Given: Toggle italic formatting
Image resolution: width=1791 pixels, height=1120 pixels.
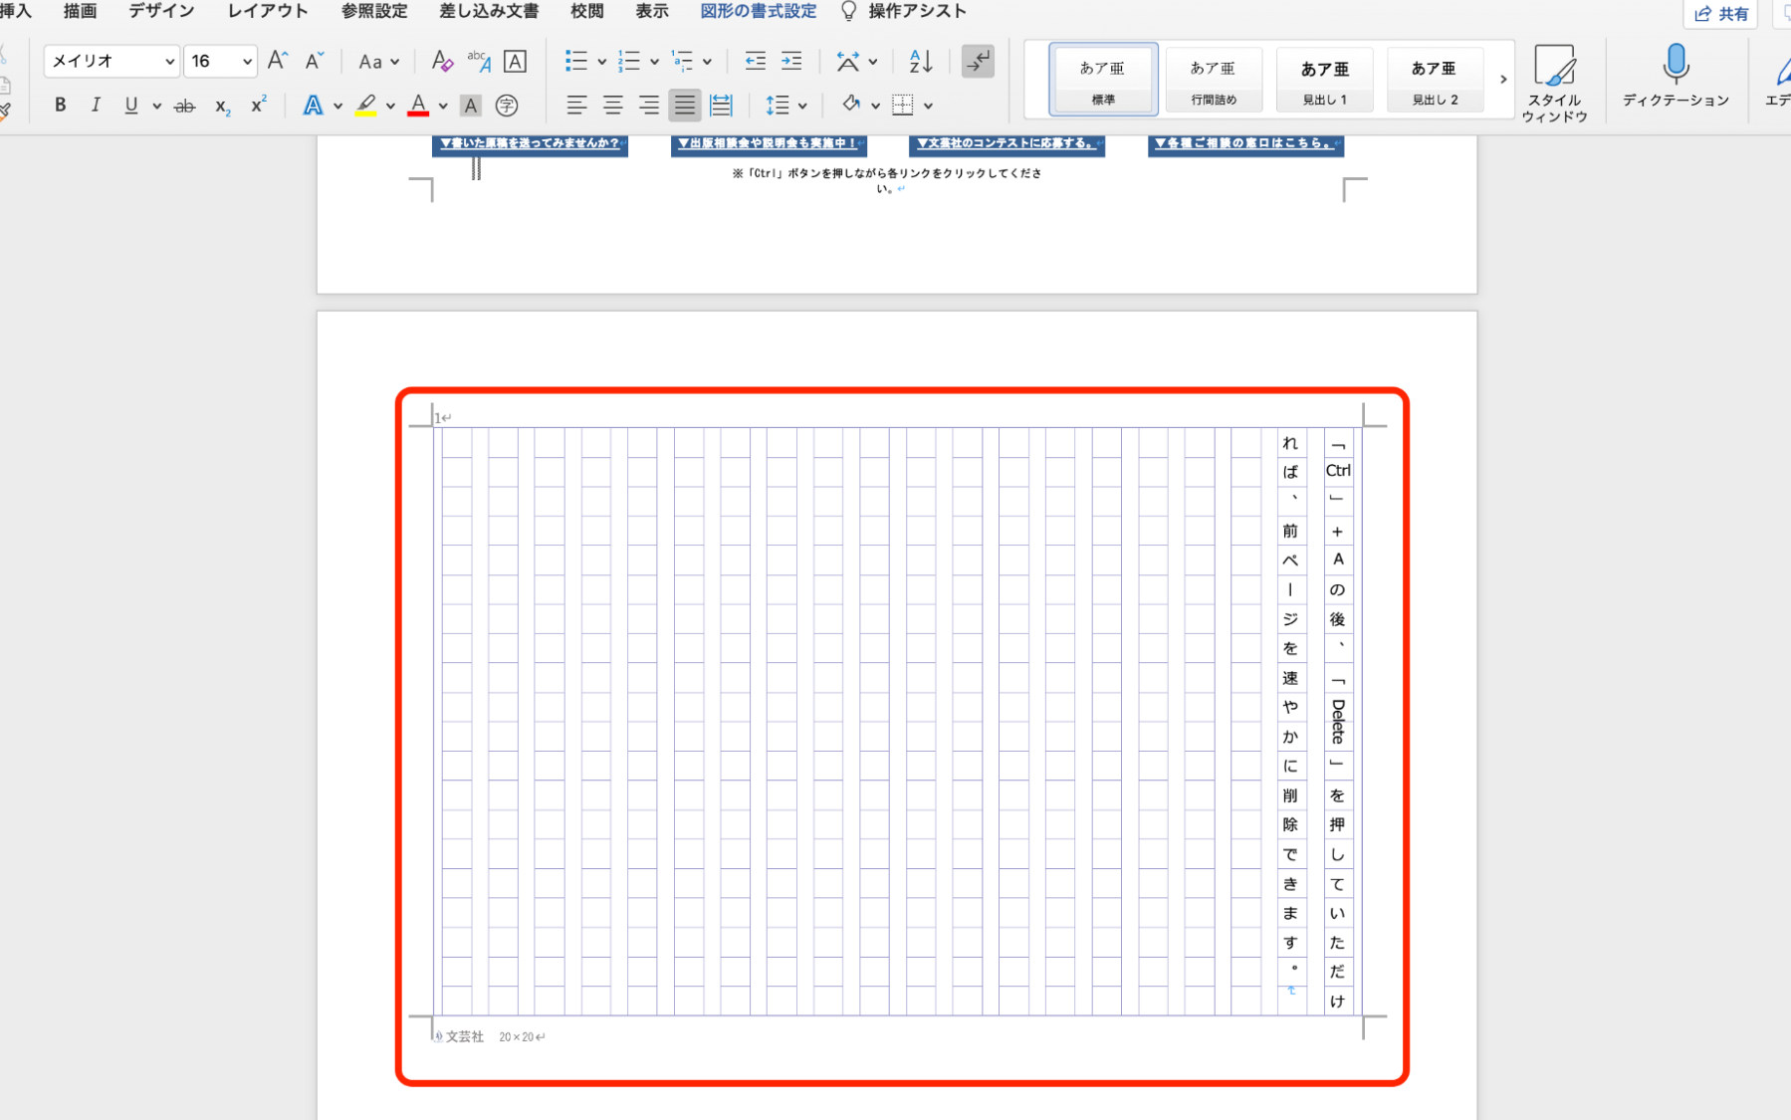Looking at the screenshot, I should point(96,105).
